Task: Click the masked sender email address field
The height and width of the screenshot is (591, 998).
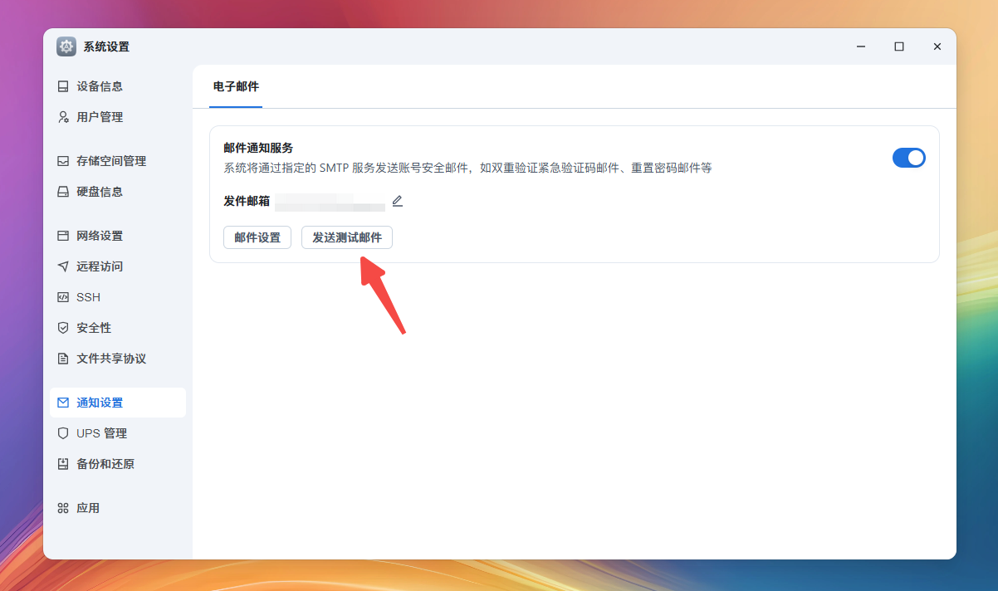Action: 332,201
